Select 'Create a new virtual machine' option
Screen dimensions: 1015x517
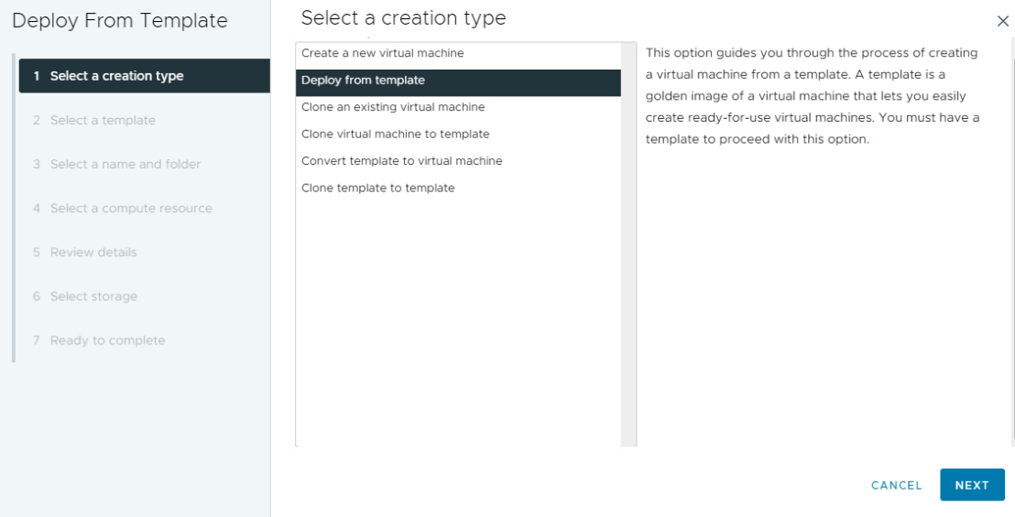(458, 54)
